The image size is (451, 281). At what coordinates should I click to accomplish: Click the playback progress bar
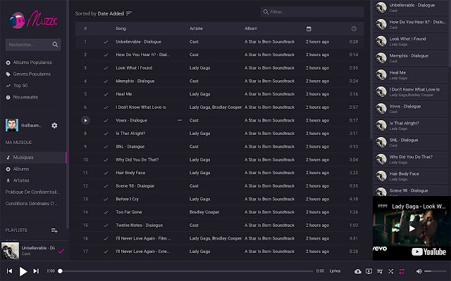(x=186, y=271)
